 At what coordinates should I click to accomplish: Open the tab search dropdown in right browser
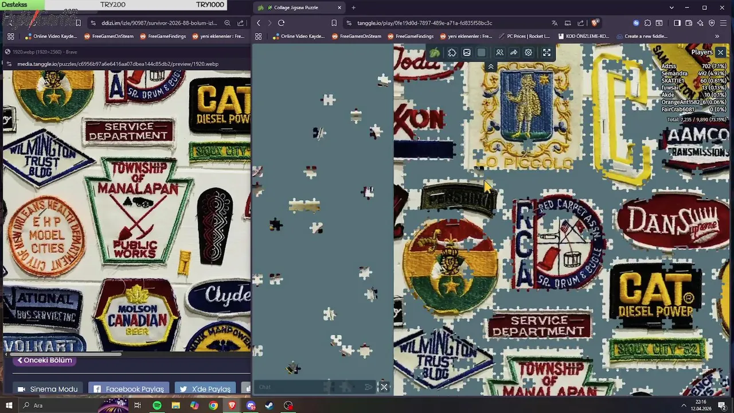(671, 7)
